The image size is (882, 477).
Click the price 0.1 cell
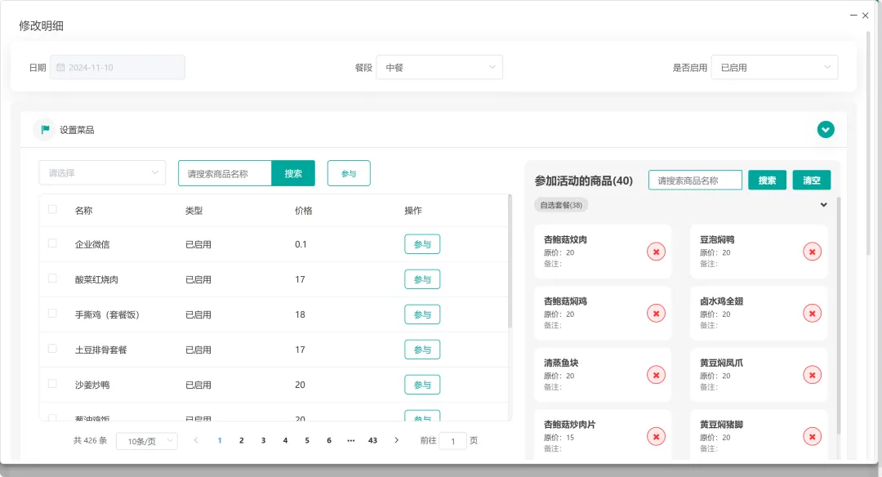coord(301,244)
